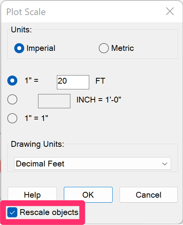Viewport: 183px width, 225px height.
Task: Click the Metric label text
Action: 123,48
